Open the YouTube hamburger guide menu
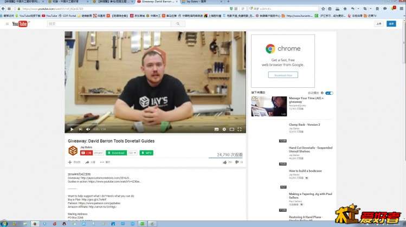Viewport: 406px width, 227px height. [x=7, y=24]
